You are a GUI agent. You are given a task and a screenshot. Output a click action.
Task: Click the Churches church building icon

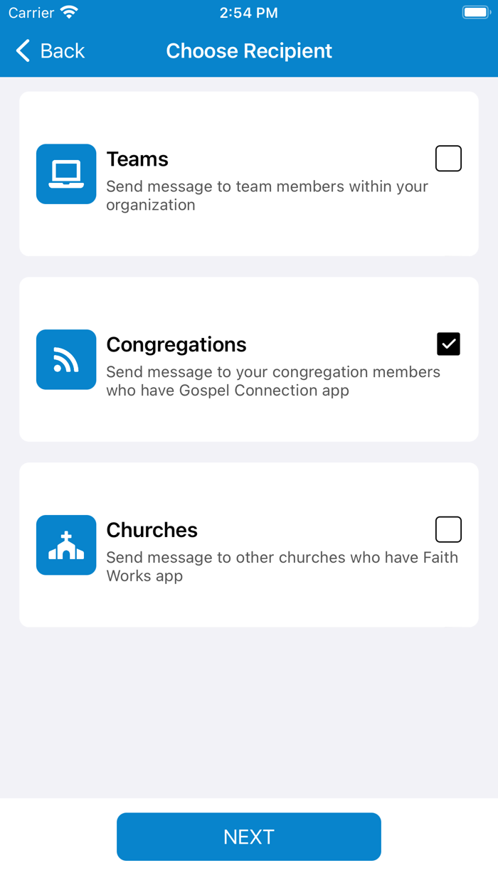click(x=65, y=545)
